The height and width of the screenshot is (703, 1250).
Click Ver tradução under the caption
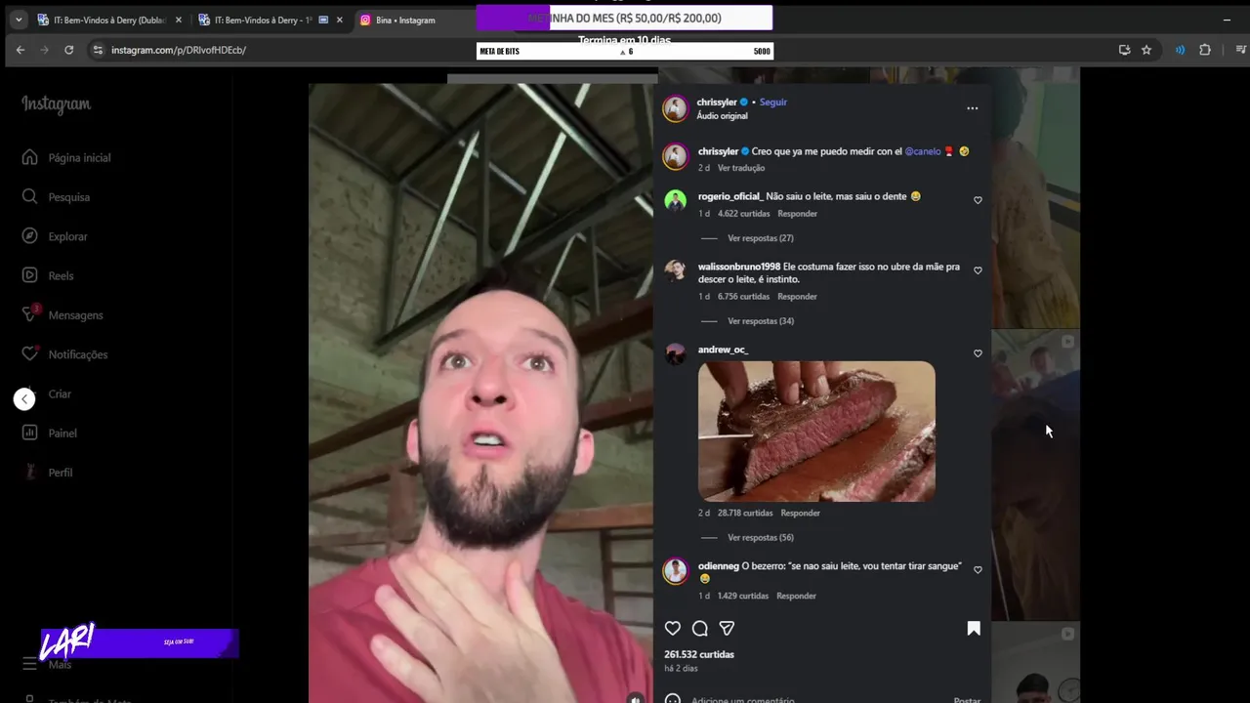[x=741, y=168]
